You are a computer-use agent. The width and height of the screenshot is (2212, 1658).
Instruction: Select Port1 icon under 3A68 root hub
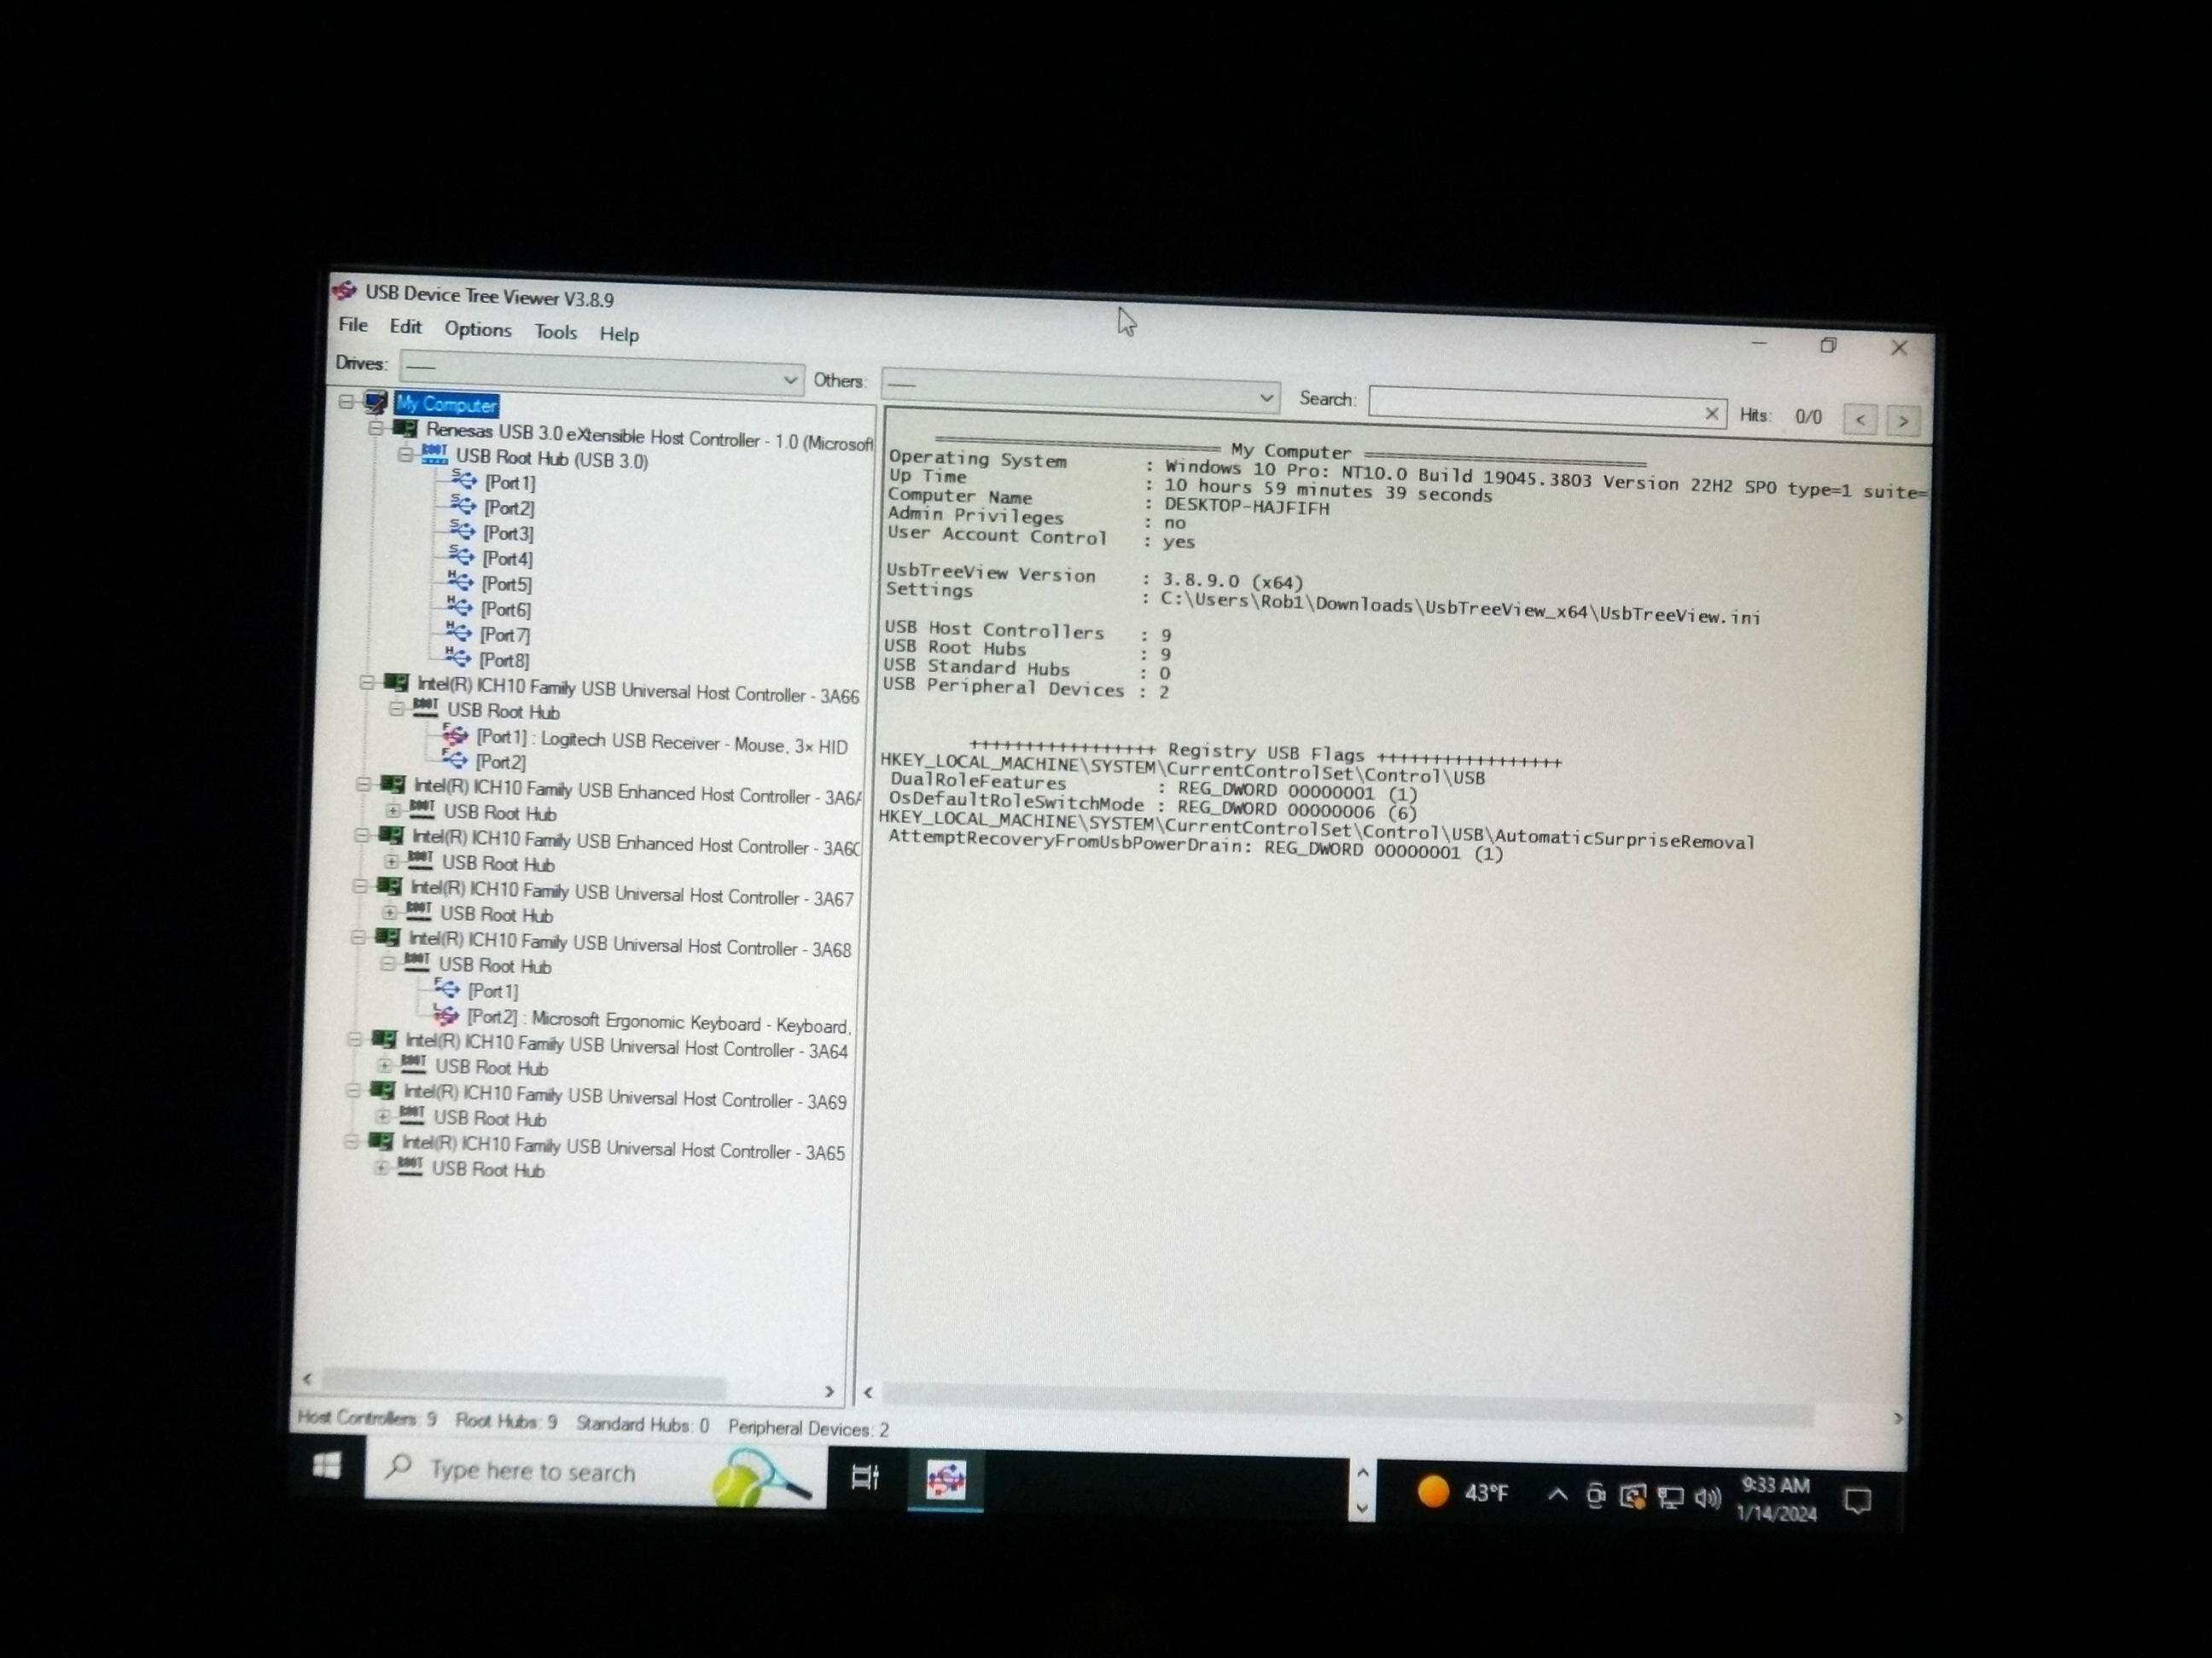click(446, 990)
